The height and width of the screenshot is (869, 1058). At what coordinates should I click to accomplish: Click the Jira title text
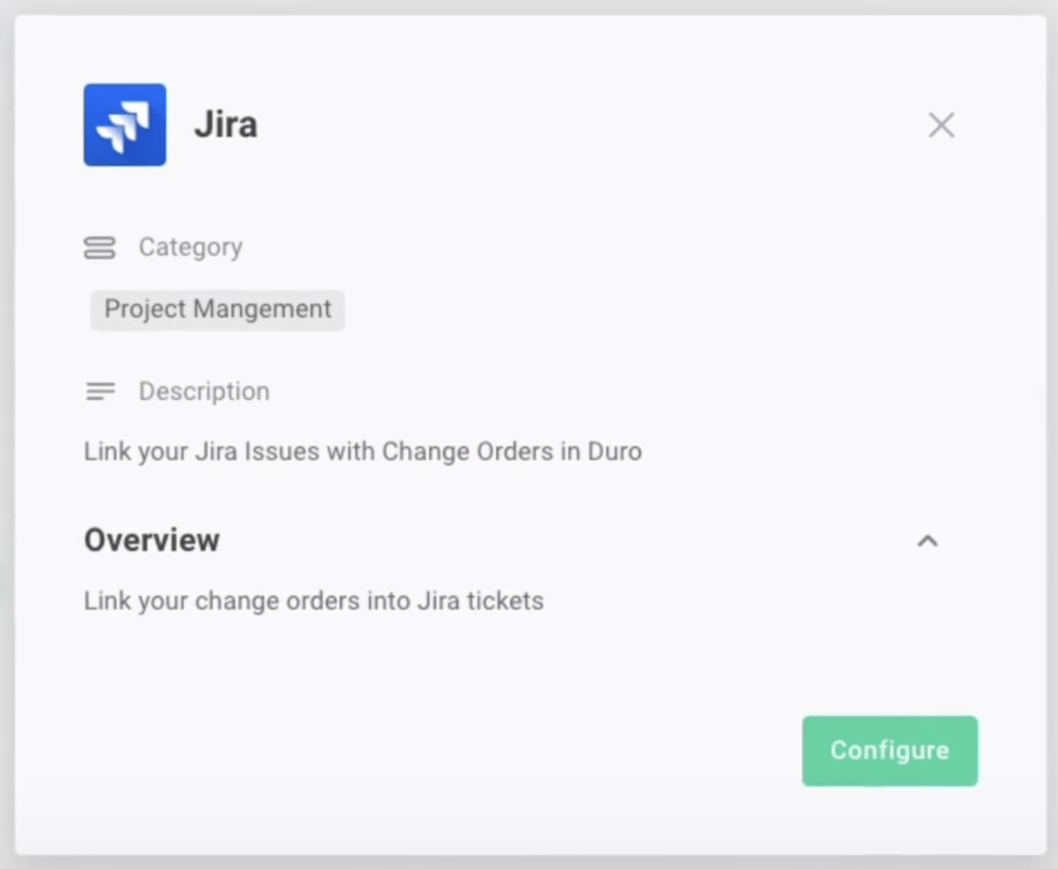pyautogui.click(x=225, y=124)
